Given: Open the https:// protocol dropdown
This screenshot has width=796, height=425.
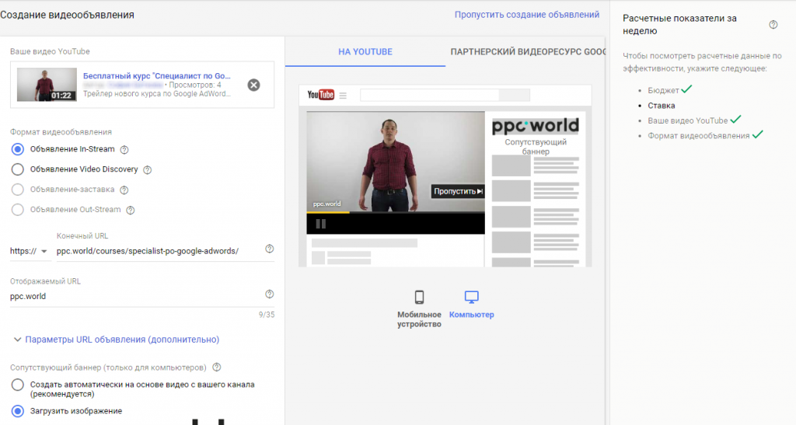Looking at the screenshot, I should [30, 251].
